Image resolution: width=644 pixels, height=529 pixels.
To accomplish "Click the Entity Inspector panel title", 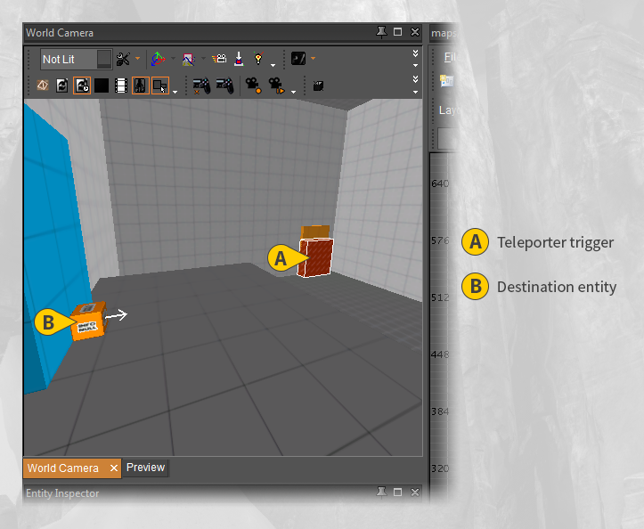I will [62, 493].
